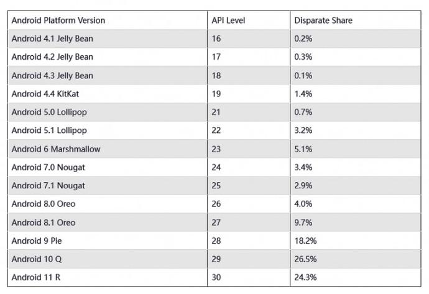
Task: Click the Android 5.1 Lollipop row label
Action: coord(49,131)
